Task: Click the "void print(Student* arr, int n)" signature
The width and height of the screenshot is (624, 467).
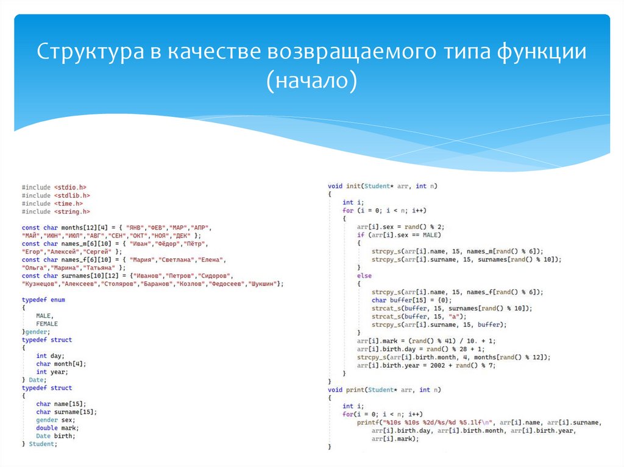Action: click(385, 390)
